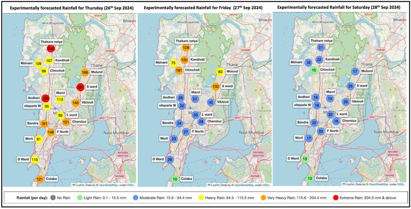Select Thursday's Malvani marker showing 109
411x209 pixels.
38,64
